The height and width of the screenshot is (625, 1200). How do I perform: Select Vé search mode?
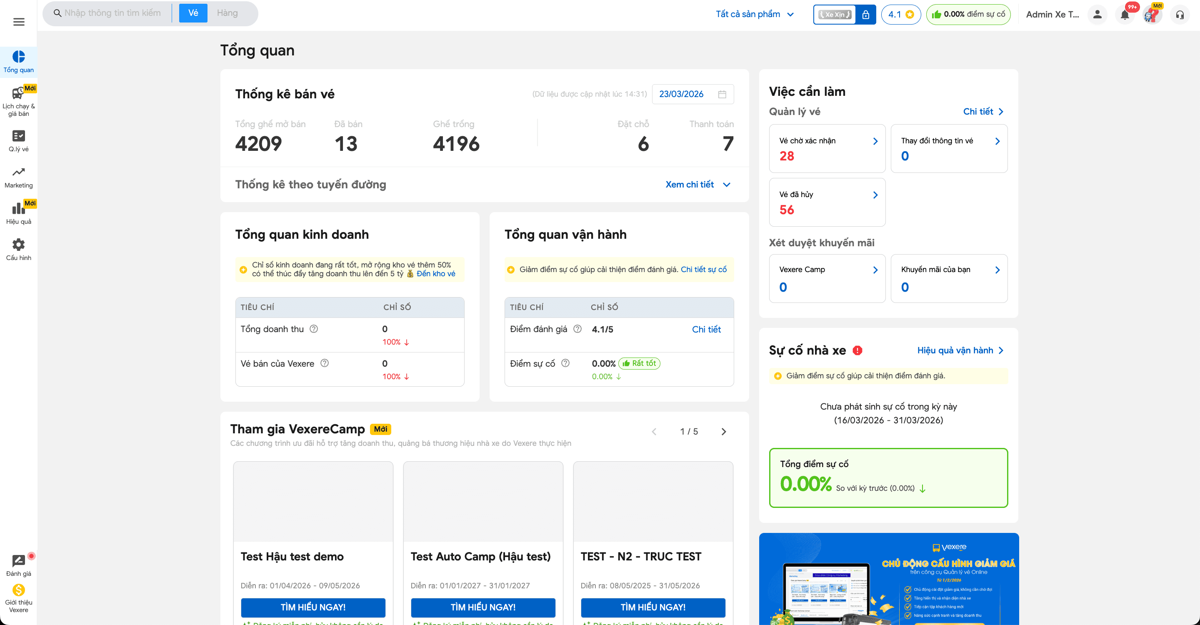coord(193,13)
